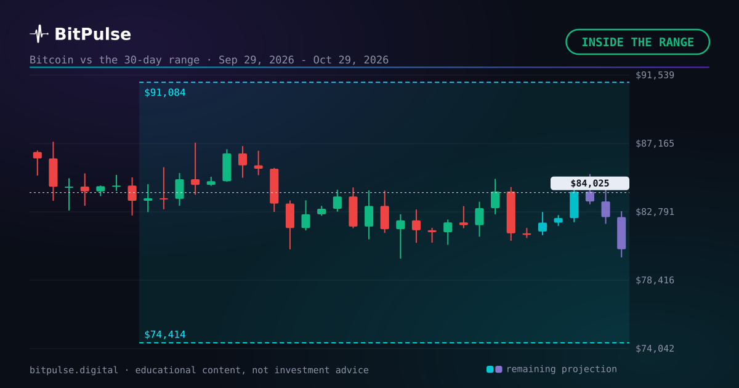Select the chart subtitle with date range
Image resolution: width=739 pixels, height=388 pixels.
(209, 60)
